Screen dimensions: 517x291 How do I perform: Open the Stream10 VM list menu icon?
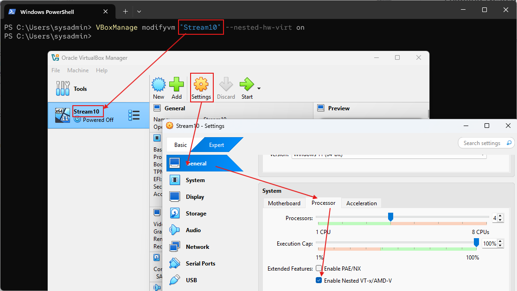pos(134,115)
